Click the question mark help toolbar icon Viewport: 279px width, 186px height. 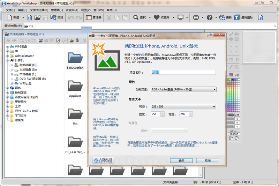209,17
